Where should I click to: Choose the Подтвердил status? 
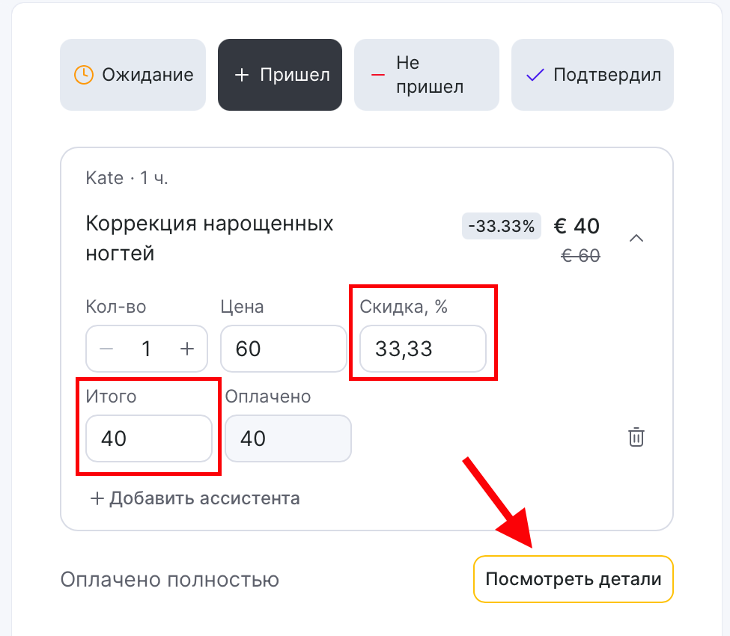[592, 75]
